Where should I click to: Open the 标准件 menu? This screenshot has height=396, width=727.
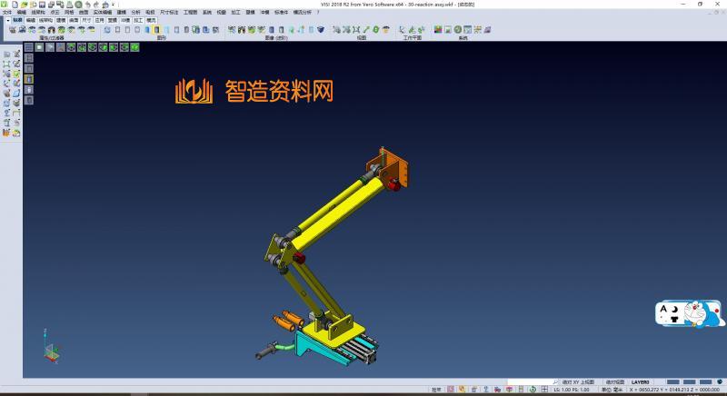(281, 13)
